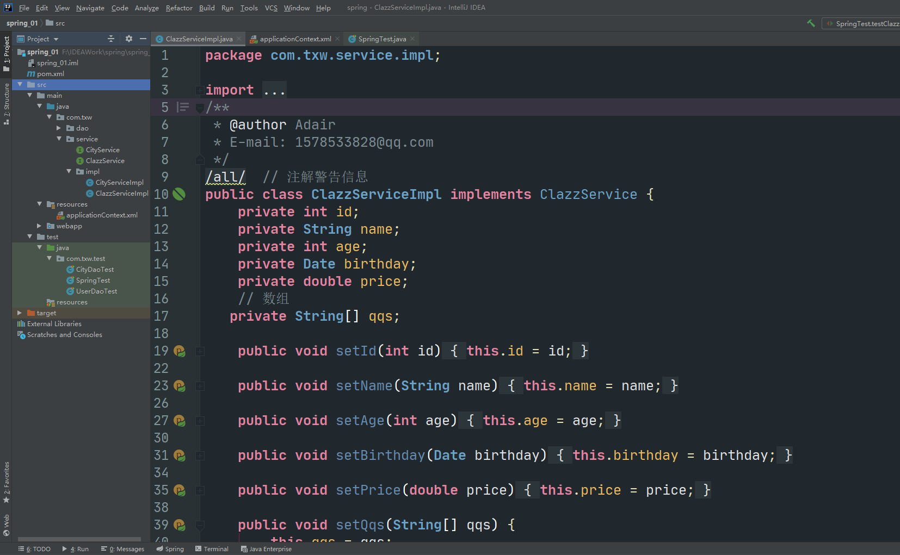Click the scroll from source/collapse icon in Project panel

point(111,39)
